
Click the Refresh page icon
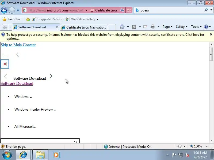pos(122,10)
